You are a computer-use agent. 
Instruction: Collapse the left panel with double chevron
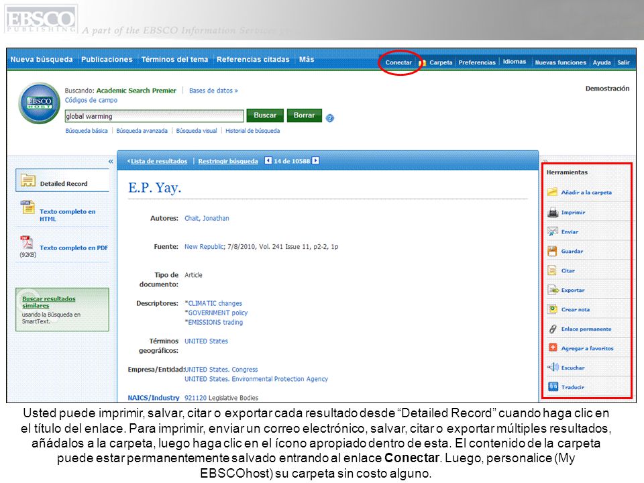tap(111, 162)
